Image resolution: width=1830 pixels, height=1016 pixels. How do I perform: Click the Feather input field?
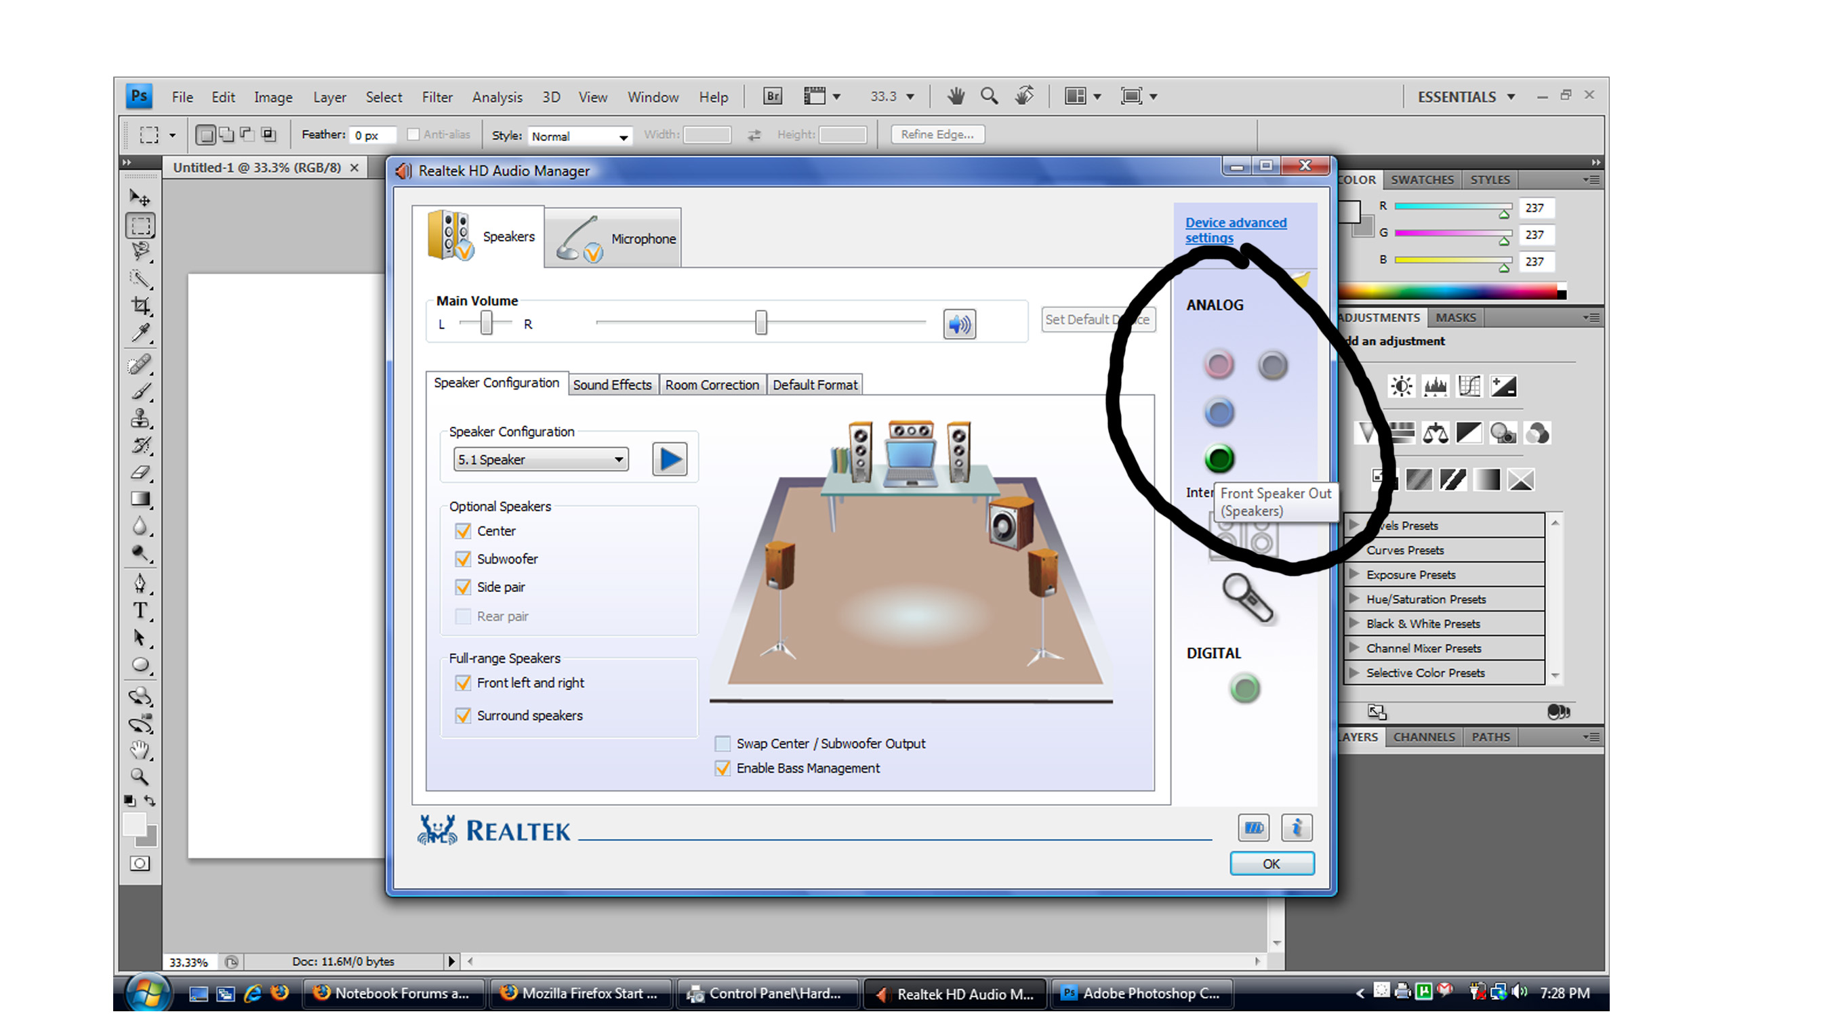(372, 135)
